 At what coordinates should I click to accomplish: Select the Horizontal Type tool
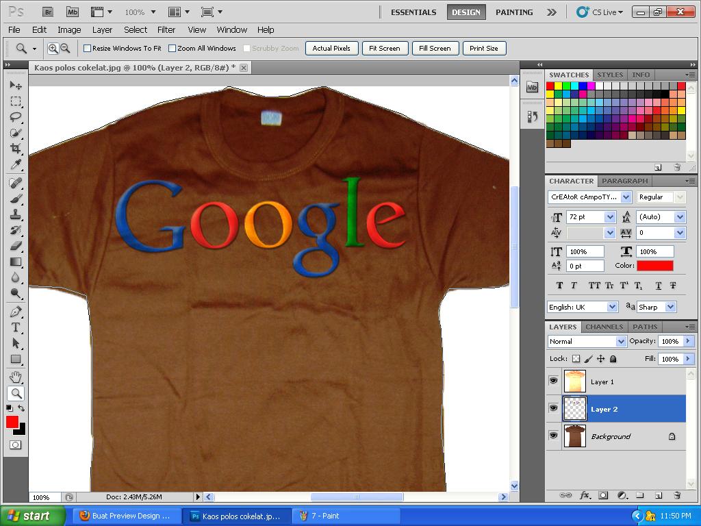(16, 327)
